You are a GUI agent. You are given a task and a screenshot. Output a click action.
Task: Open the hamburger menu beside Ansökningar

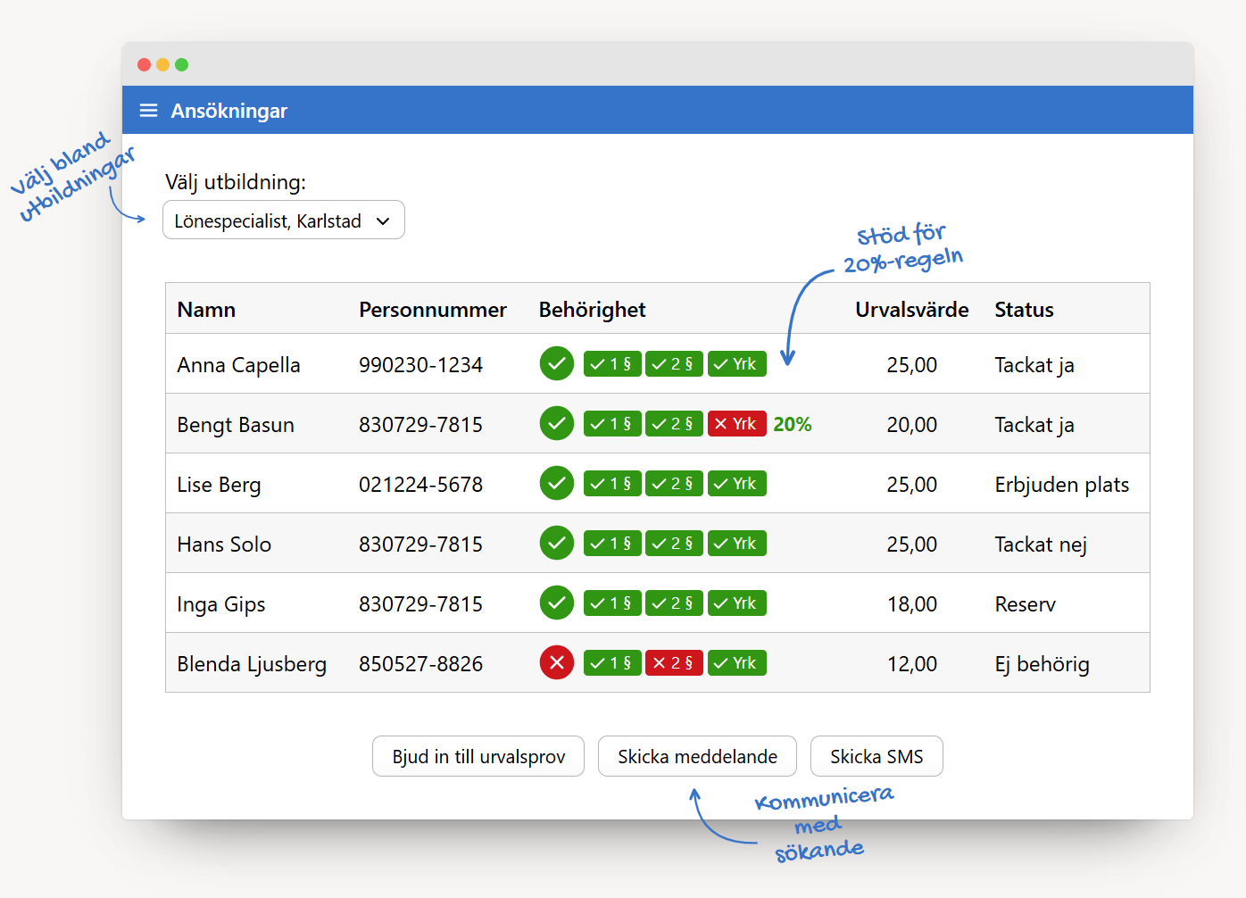point(148,111)
